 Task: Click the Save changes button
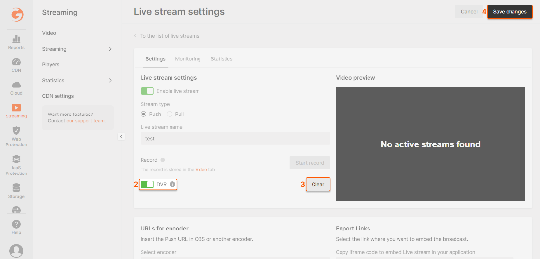pos(510,12)
